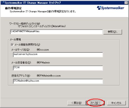The height and width of the screenshot is (108, 129).
Task: Click the メールサーバ名(S) label
Action: coord(20,50)
